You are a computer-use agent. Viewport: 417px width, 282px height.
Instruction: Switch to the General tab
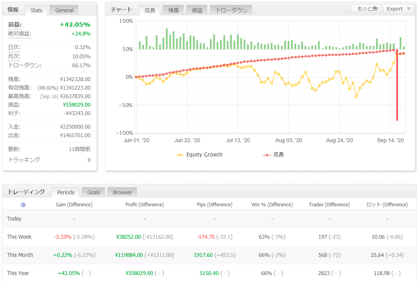64,10
